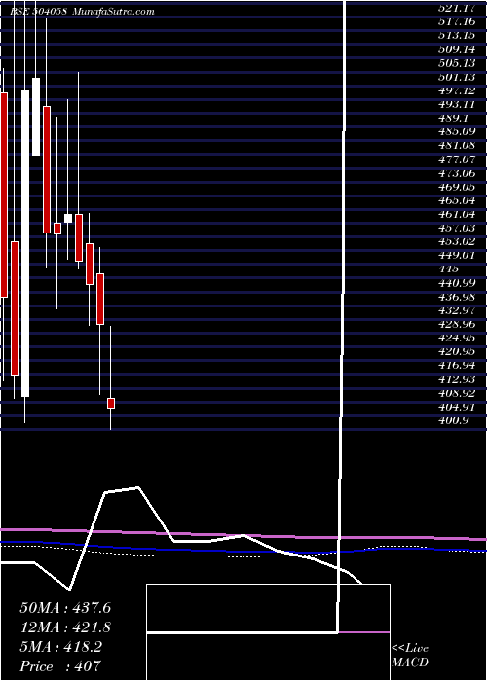
Task: Click the 485.09 price axis label
Action: (458, 131)
